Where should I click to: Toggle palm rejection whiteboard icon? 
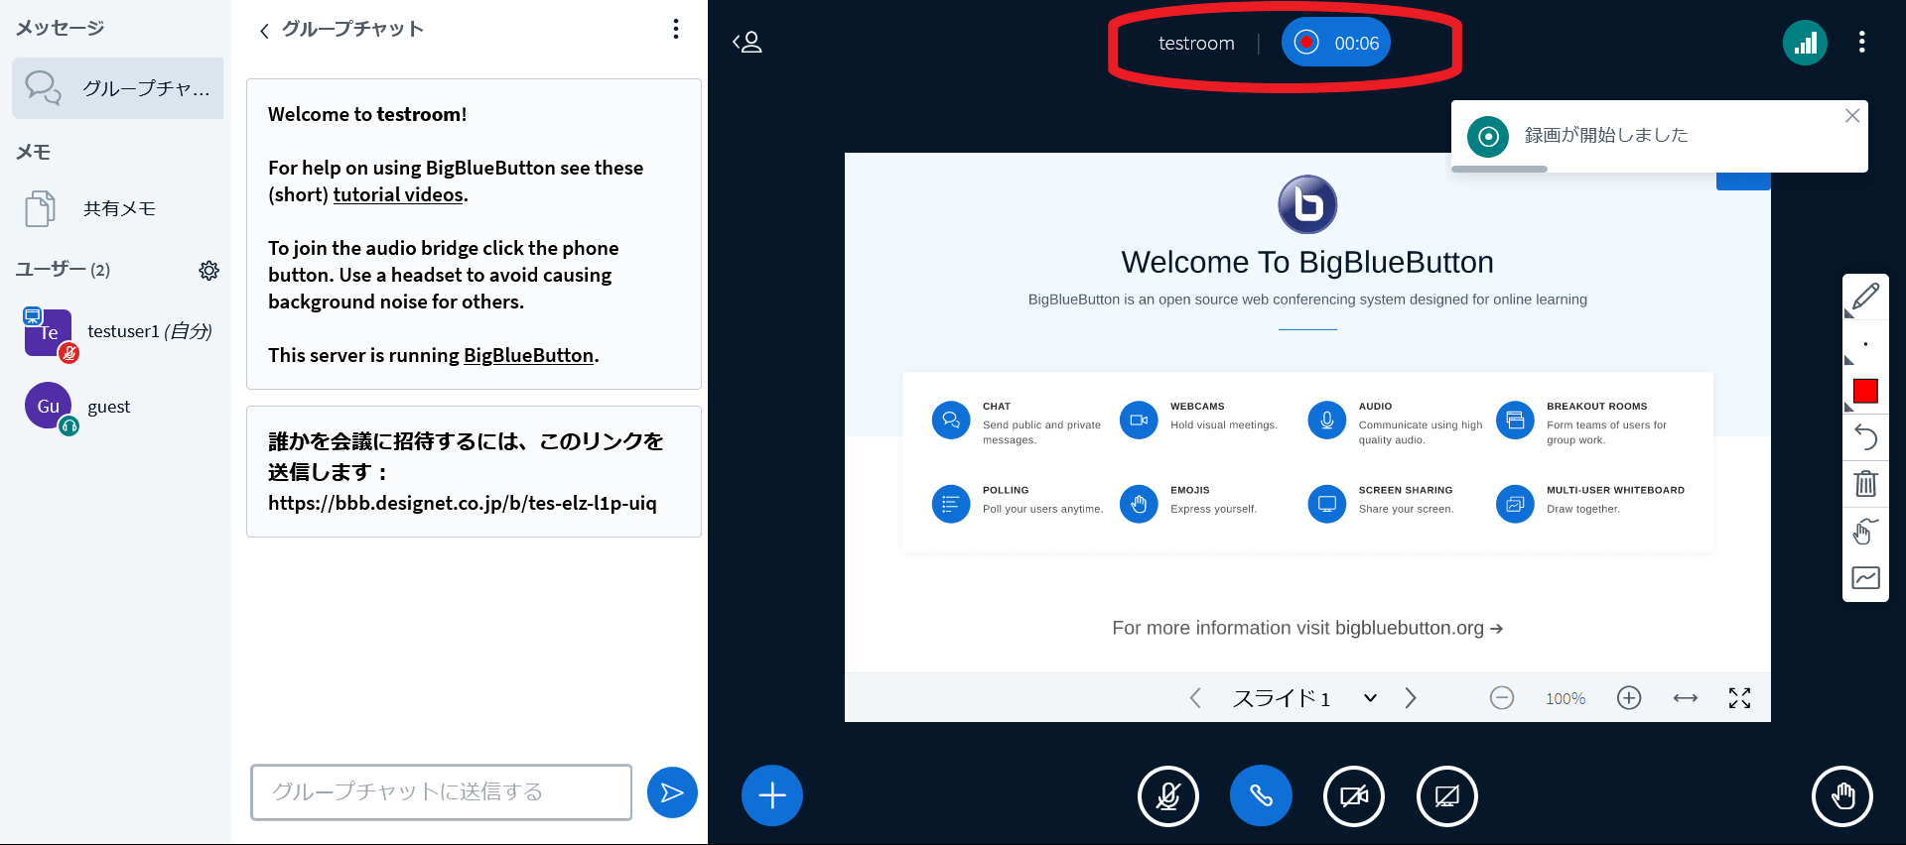click(1865, 531)
